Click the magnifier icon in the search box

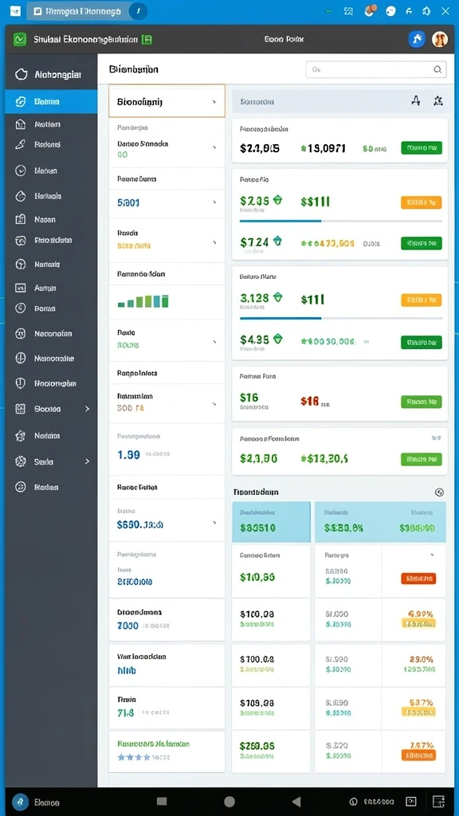[437, 69]
